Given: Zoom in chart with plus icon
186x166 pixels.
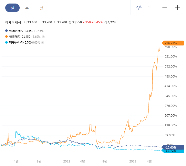Looking at the screenshot, I should pyautogui.click(x=177, y=7).
